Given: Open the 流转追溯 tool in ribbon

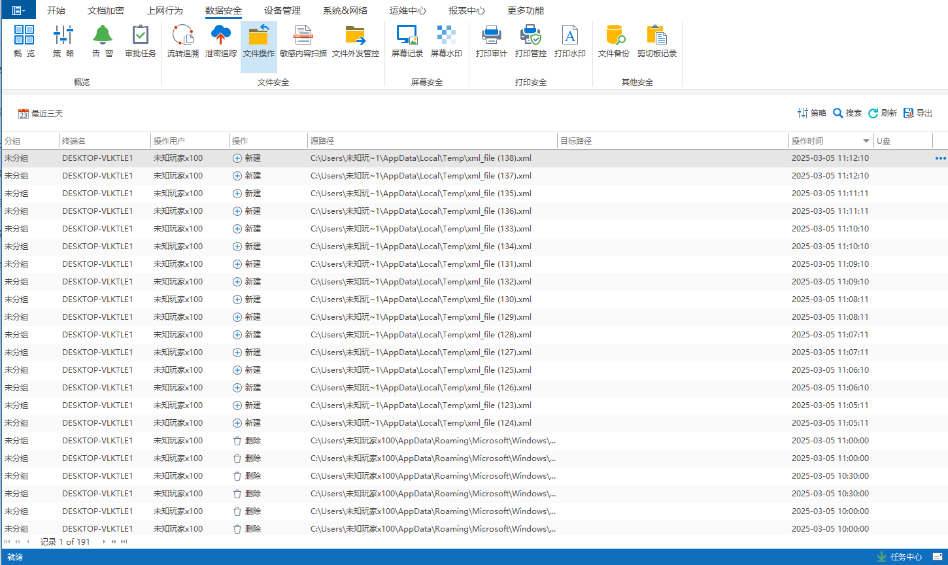Looking at the screenshot, I should point(182,42).
